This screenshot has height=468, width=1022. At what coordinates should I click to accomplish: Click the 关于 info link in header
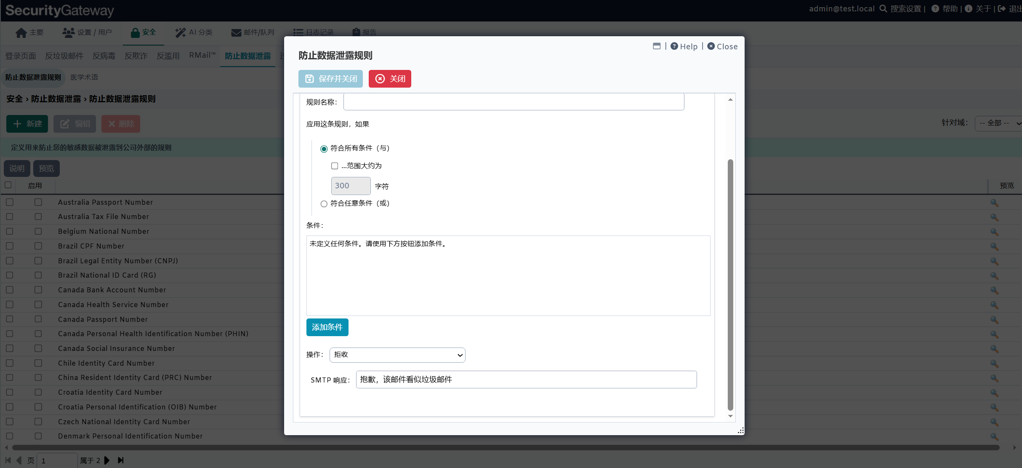pyautogui.click(x=978, y=8)
